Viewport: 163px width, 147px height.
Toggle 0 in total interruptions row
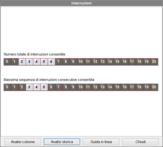click(7, 62)
